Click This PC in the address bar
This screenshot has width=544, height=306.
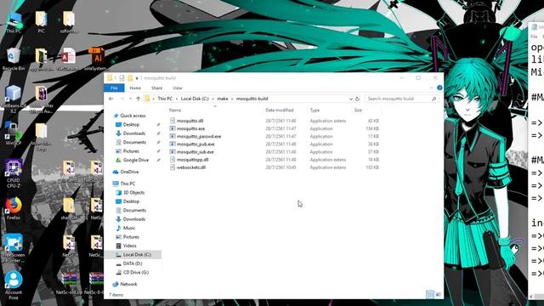(165, 99)
